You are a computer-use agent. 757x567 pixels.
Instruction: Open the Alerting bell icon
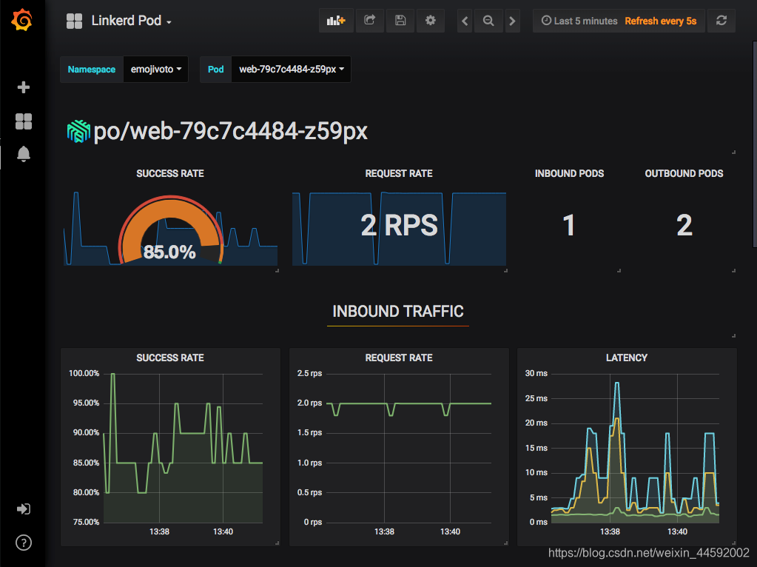coord(23,154)
